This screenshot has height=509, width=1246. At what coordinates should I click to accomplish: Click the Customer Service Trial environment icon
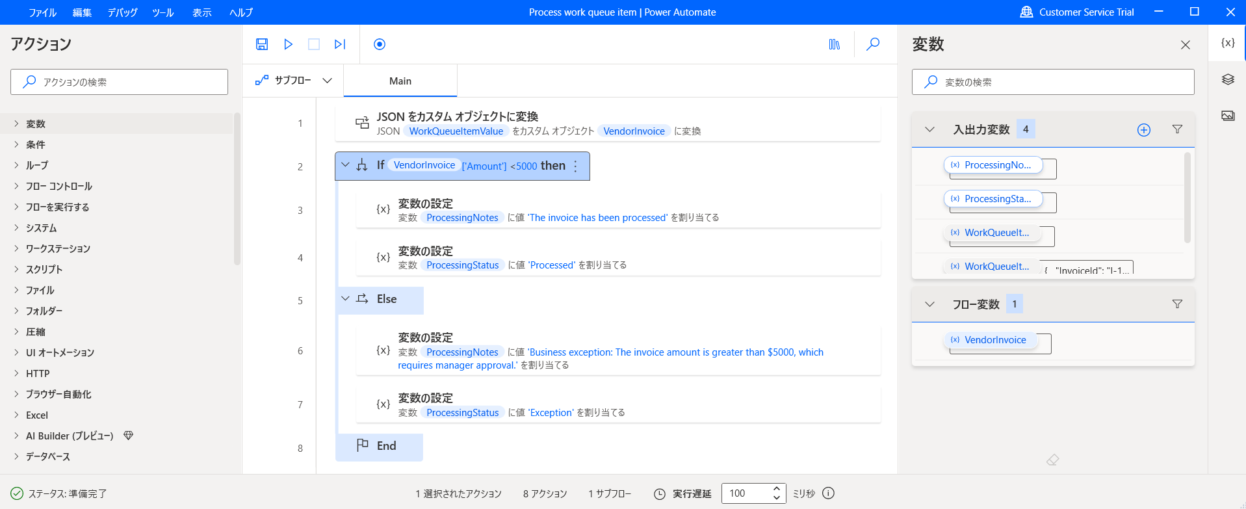1026,12
